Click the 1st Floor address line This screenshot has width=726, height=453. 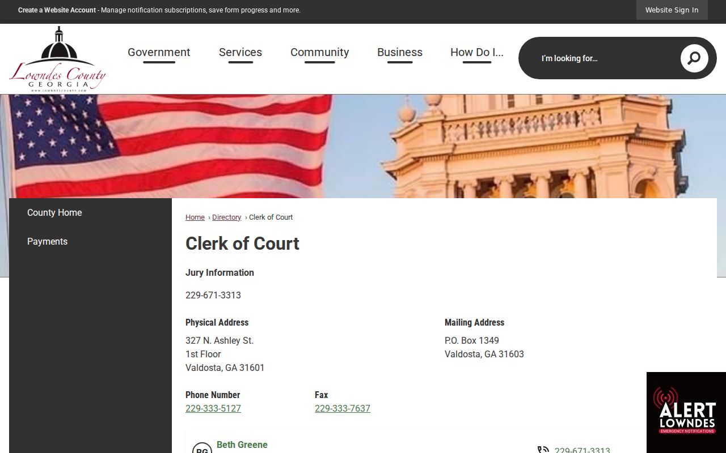(x=203, y=354)
